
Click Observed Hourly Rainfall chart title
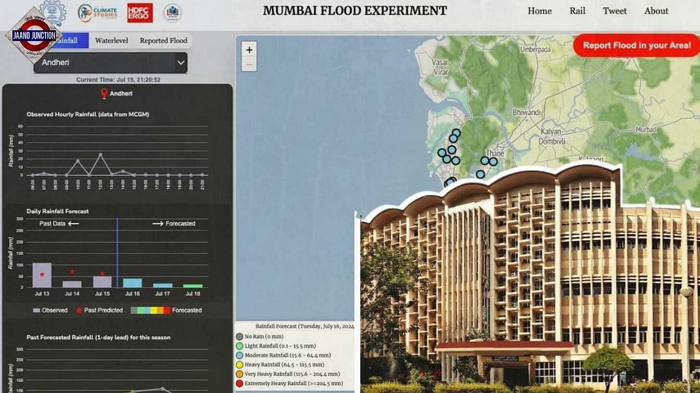point(87,114)
